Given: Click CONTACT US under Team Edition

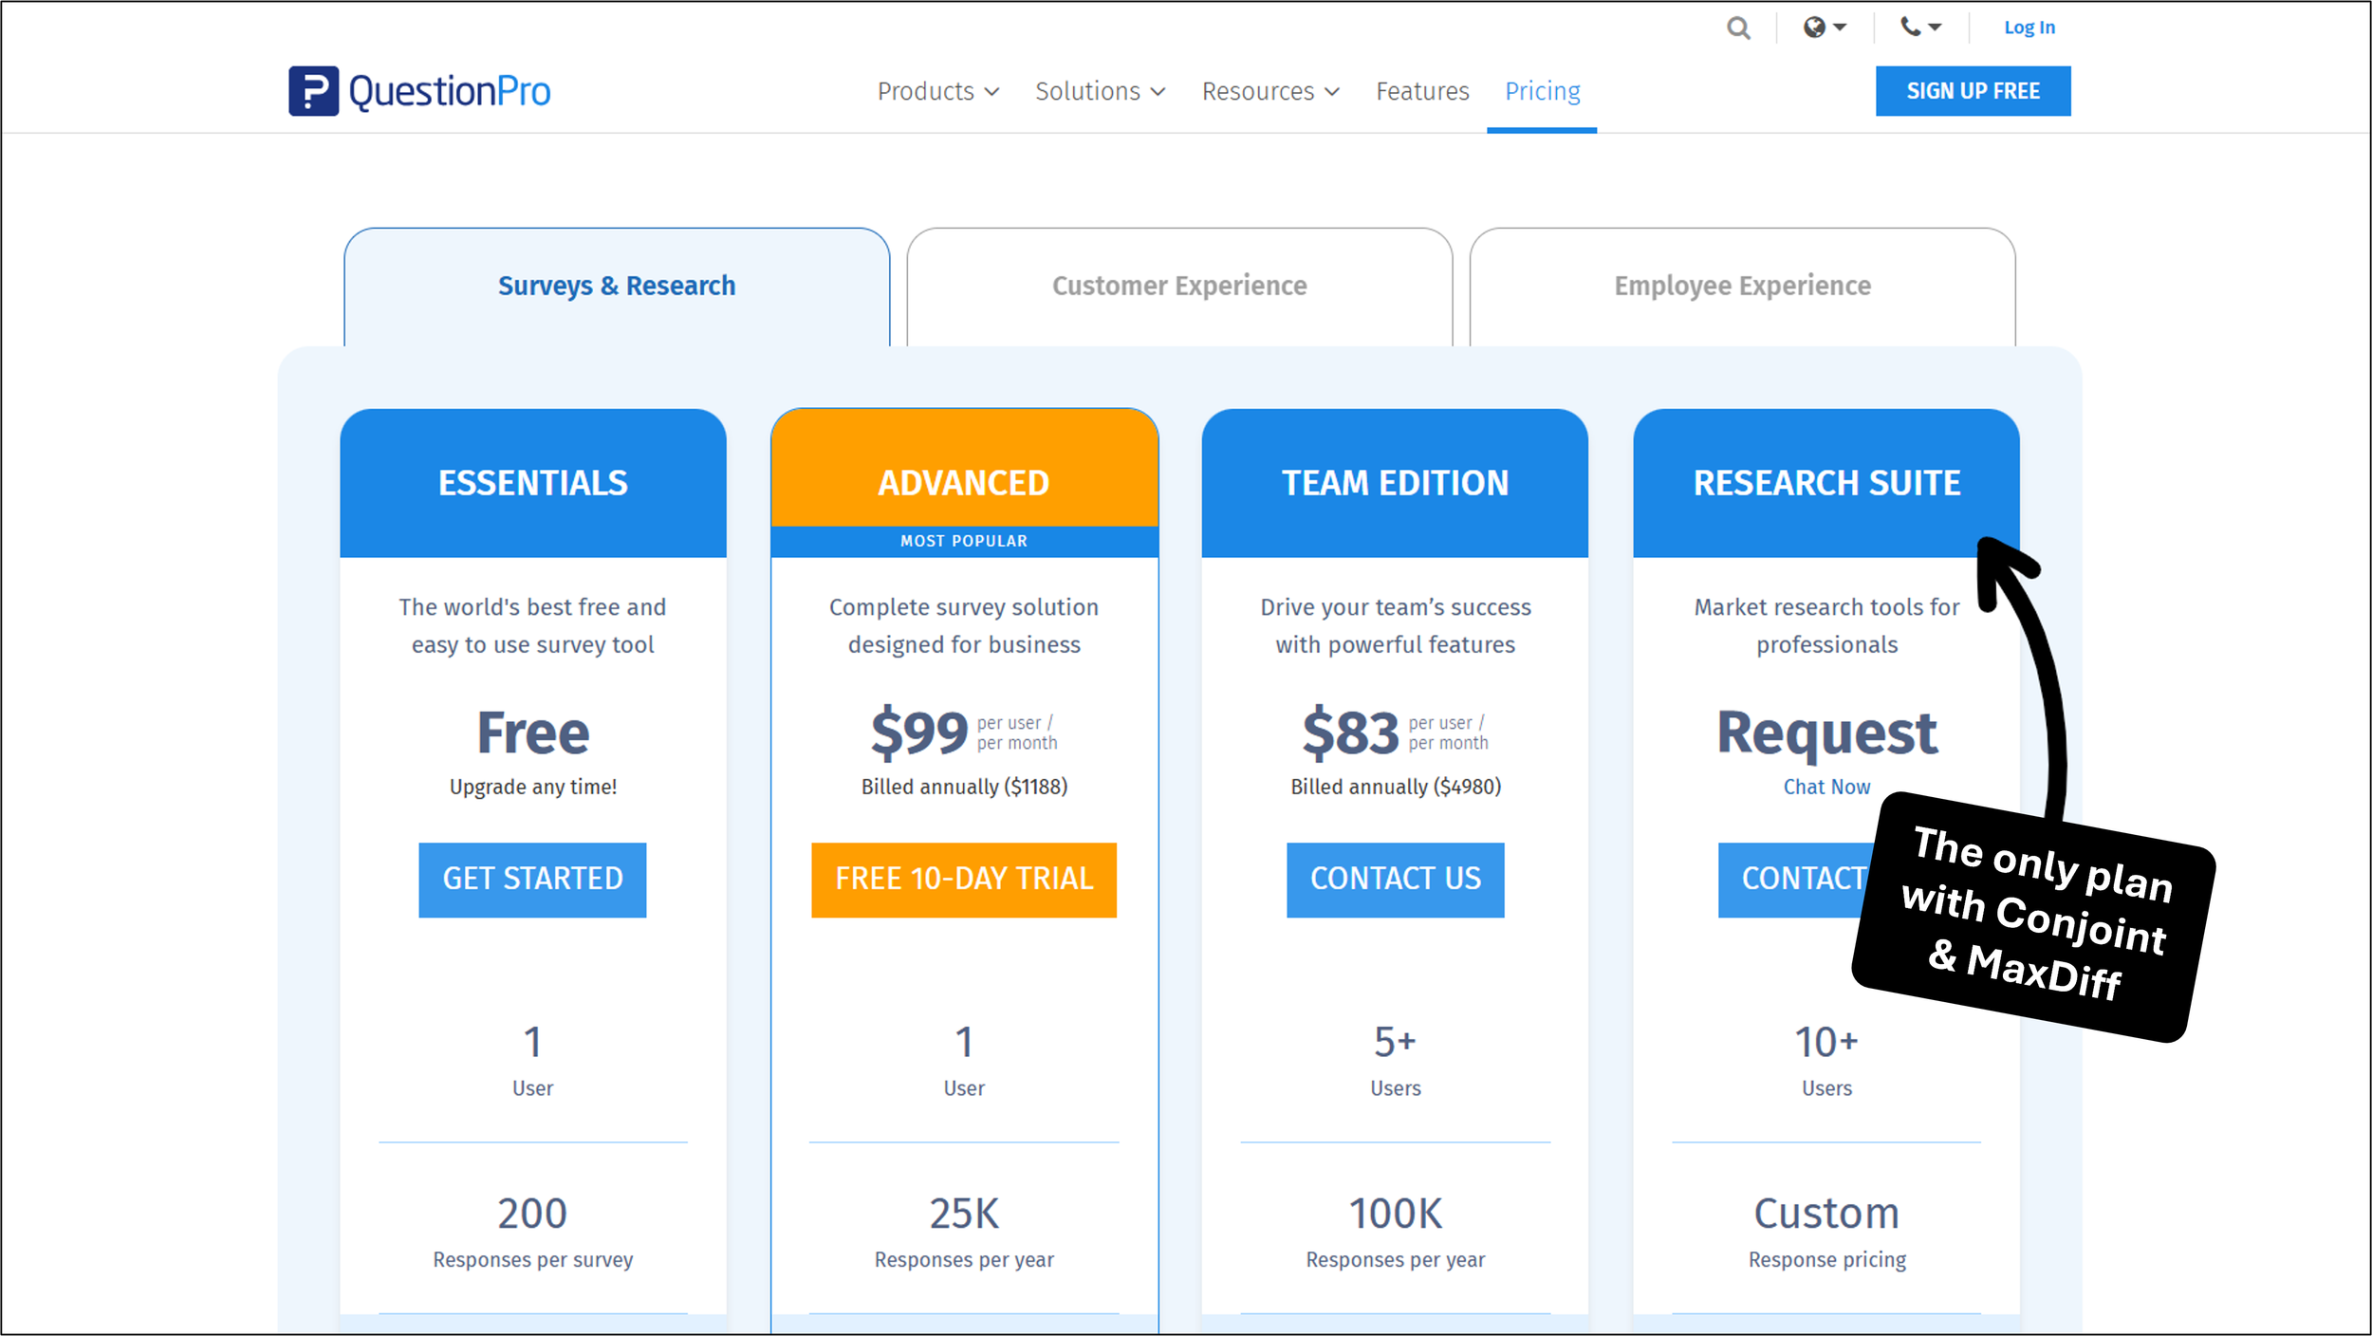Looking at the screenshot, I should (x=1395, y=880).
